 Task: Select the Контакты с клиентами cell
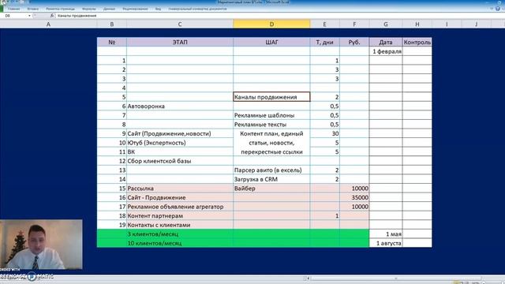coord(180,225)
